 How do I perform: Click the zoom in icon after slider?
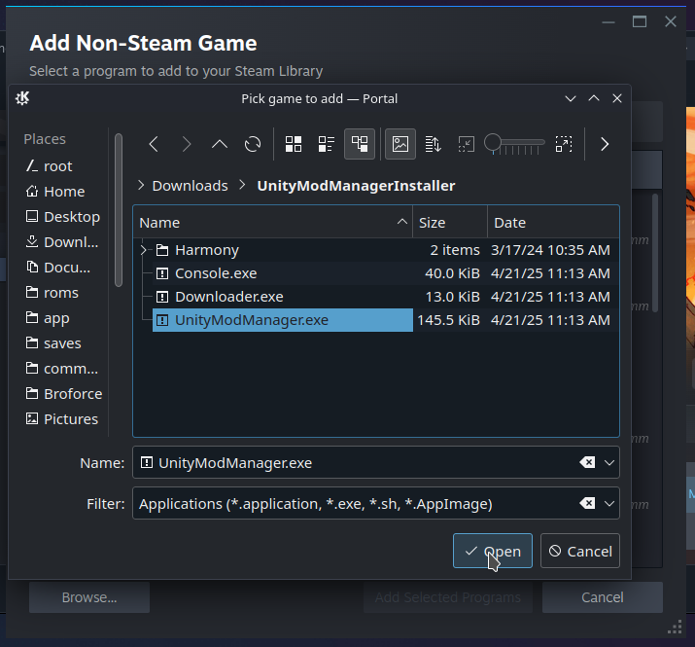click(564, 144)
